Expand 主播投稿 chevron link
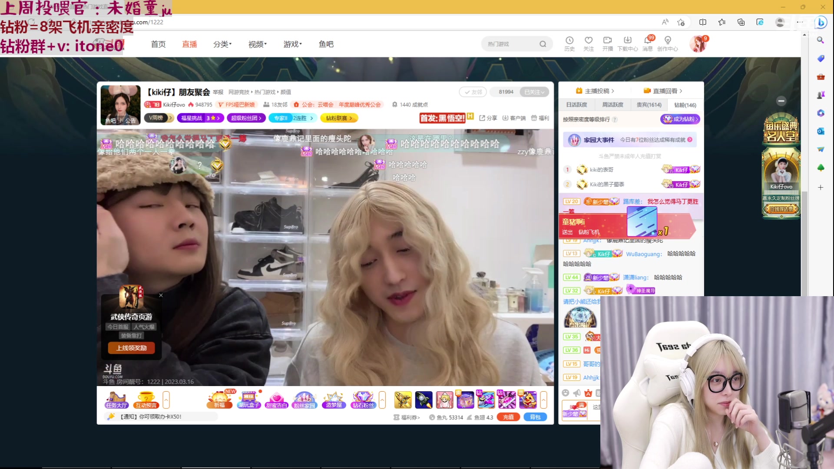 [x=595, y=91]
